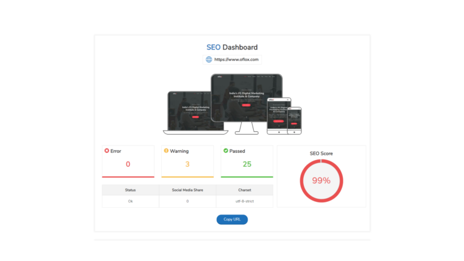
Task: Click the responsive devices preview image
Action: tap(232, 104)
